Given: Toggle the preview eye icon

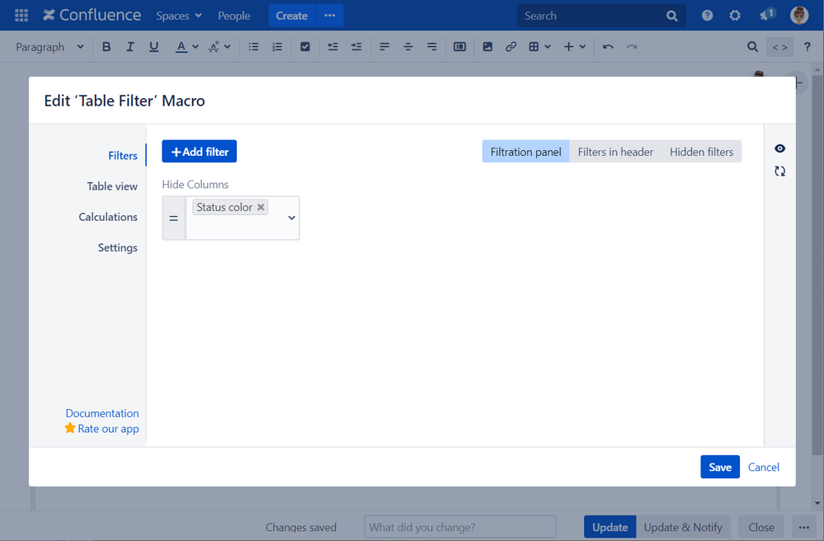Looking at the screenshot, I should click(x=779, y=148).
